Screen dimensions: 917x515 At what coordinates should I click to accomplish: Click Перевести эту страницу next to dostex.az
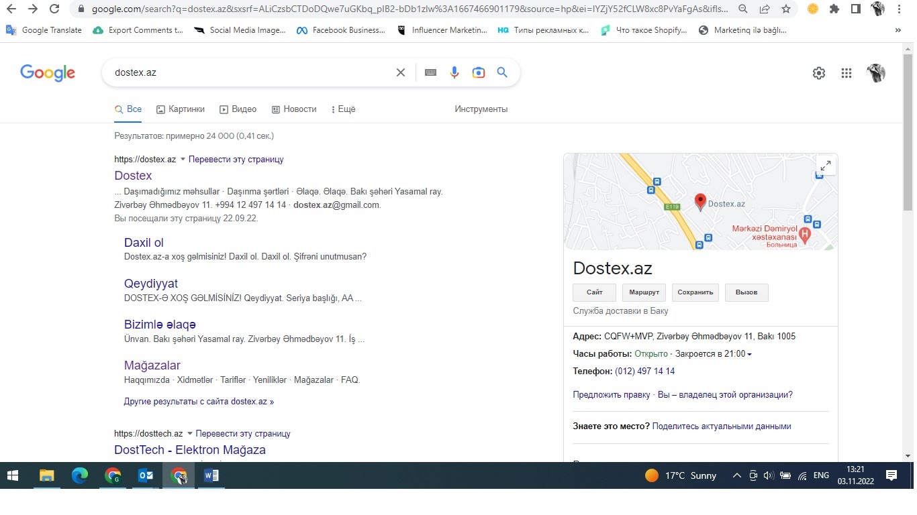[236, 160]
